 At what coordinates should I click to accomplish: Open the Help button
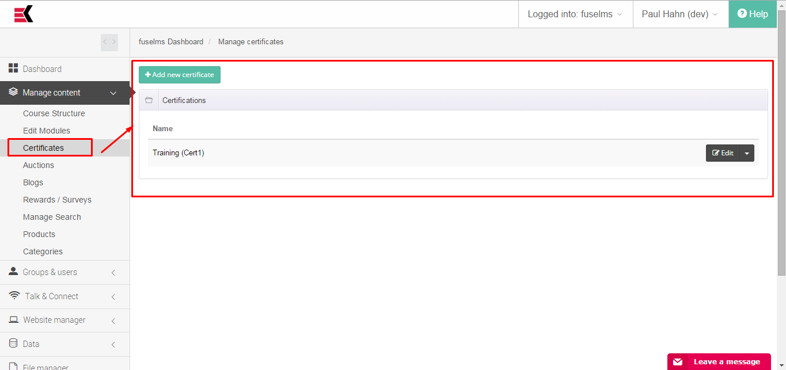753,14
